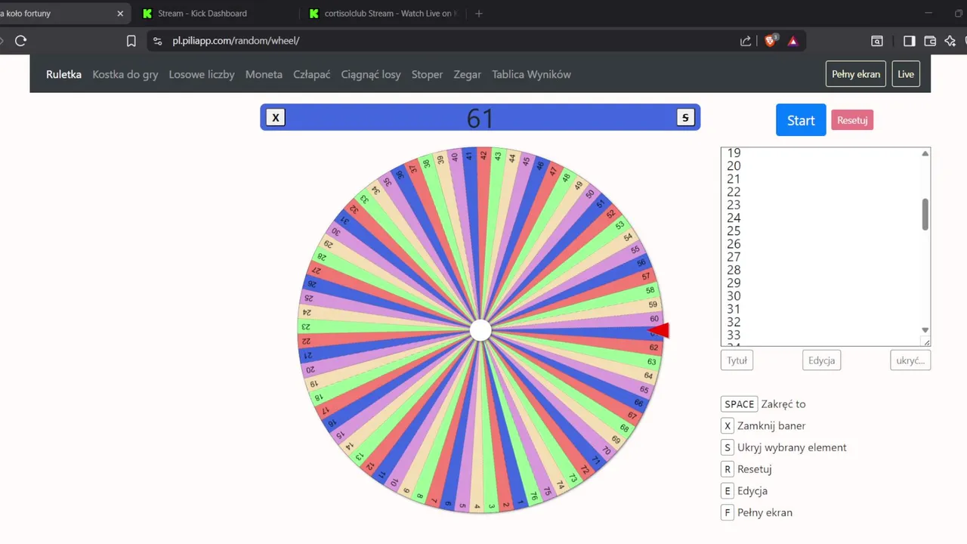Select the line "20" in the entries list
Image resolution: width=967 pixels, height=544 pixels.
coord(734,166)
